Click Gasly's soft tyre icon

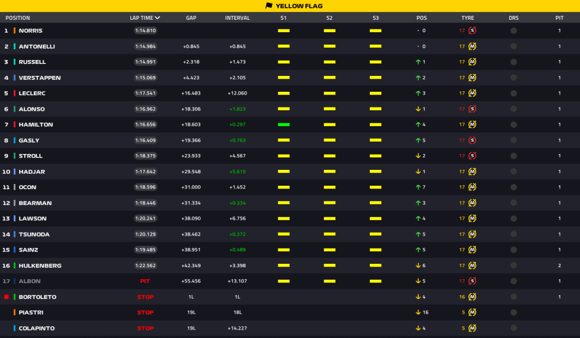472,140
